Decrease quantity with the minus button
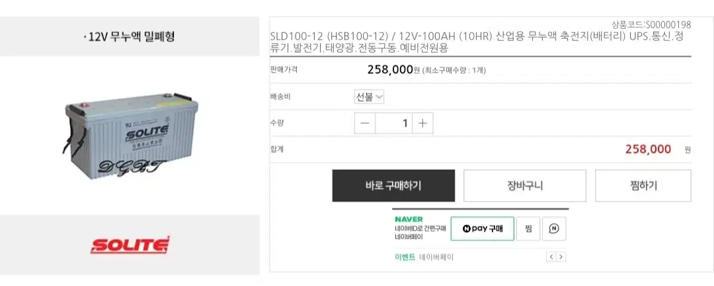 [x=365, y=123]
